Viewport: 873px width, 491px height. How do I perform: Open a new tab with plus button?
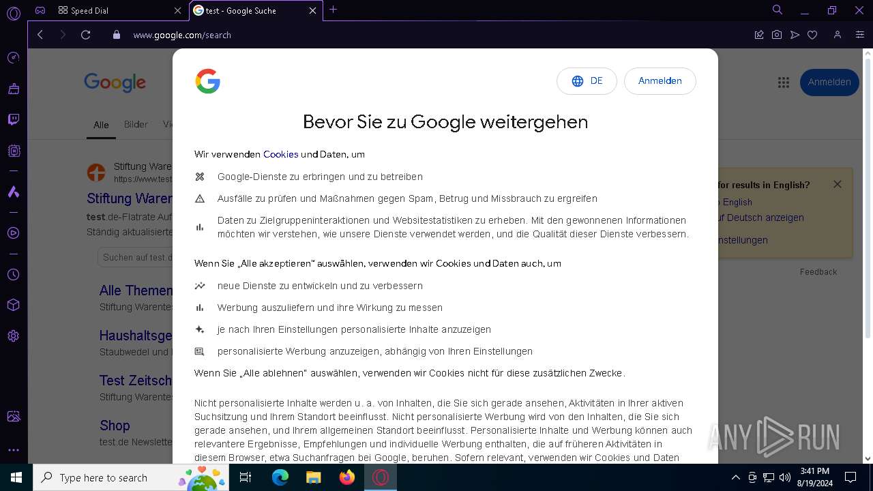click(x=333, y=10)
